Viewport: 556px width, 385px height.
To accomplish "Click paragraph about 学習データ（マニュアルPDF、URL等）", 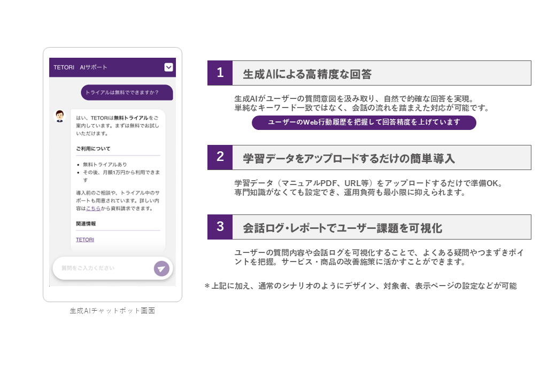I will [x=368, y=188].
